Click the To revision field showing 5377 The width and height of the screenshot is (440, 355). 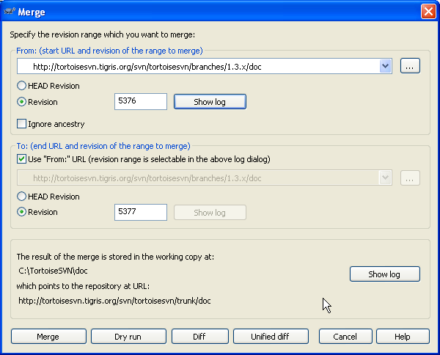[141, 212]
